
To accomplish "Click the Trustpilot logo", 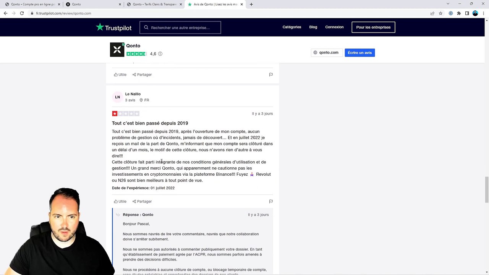I will click(x=113, y=27).
